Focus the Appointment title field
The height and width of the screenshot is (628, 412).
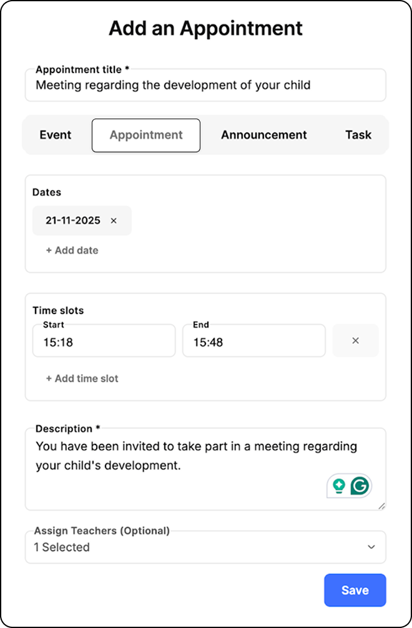click(205, 85)
